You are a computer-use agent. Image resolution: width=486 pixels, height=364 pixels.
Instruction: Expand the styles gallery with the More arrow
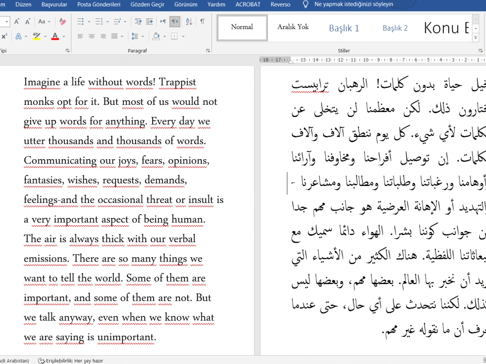point(476,37)
